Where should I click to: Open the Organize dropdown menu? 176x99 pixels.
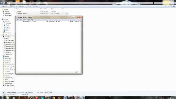point(4,6)
